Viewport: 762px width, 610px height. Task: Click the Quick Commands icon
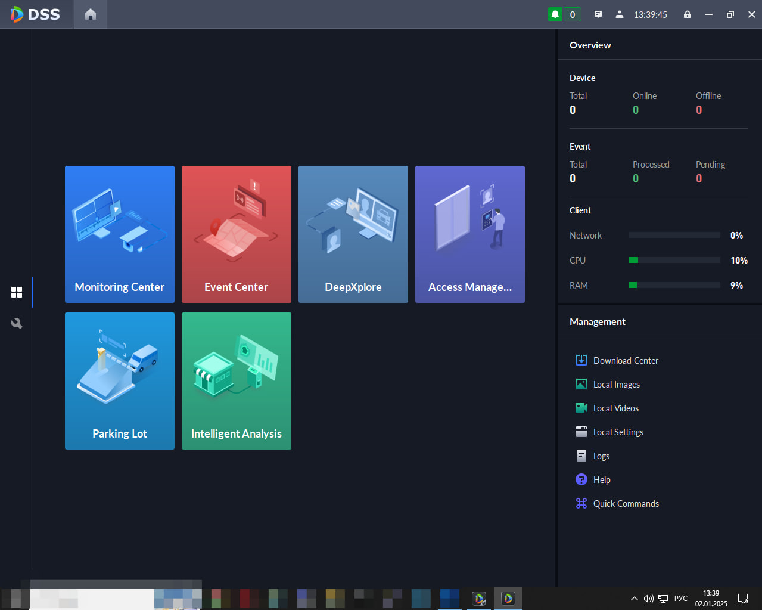tap(581, 503)
